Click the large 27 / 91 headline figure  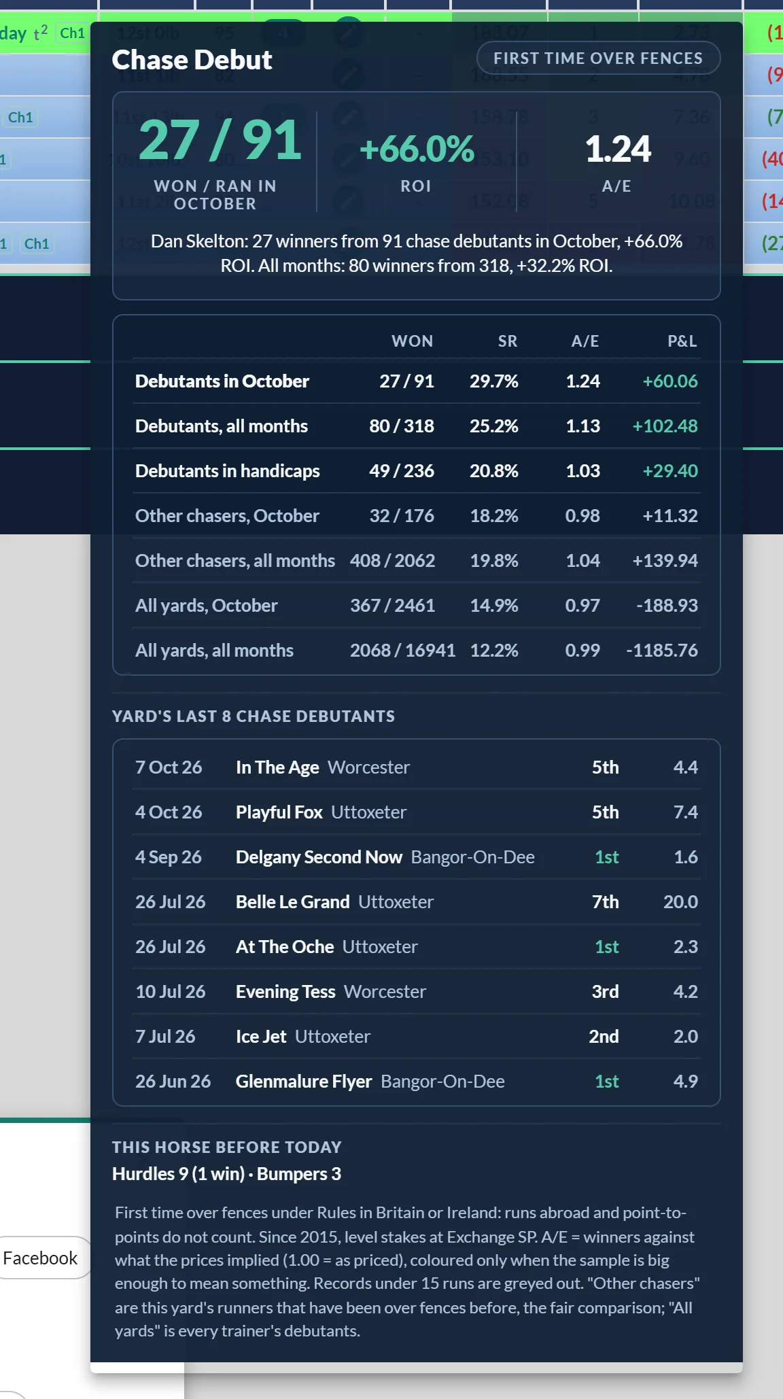pos(220,140)
